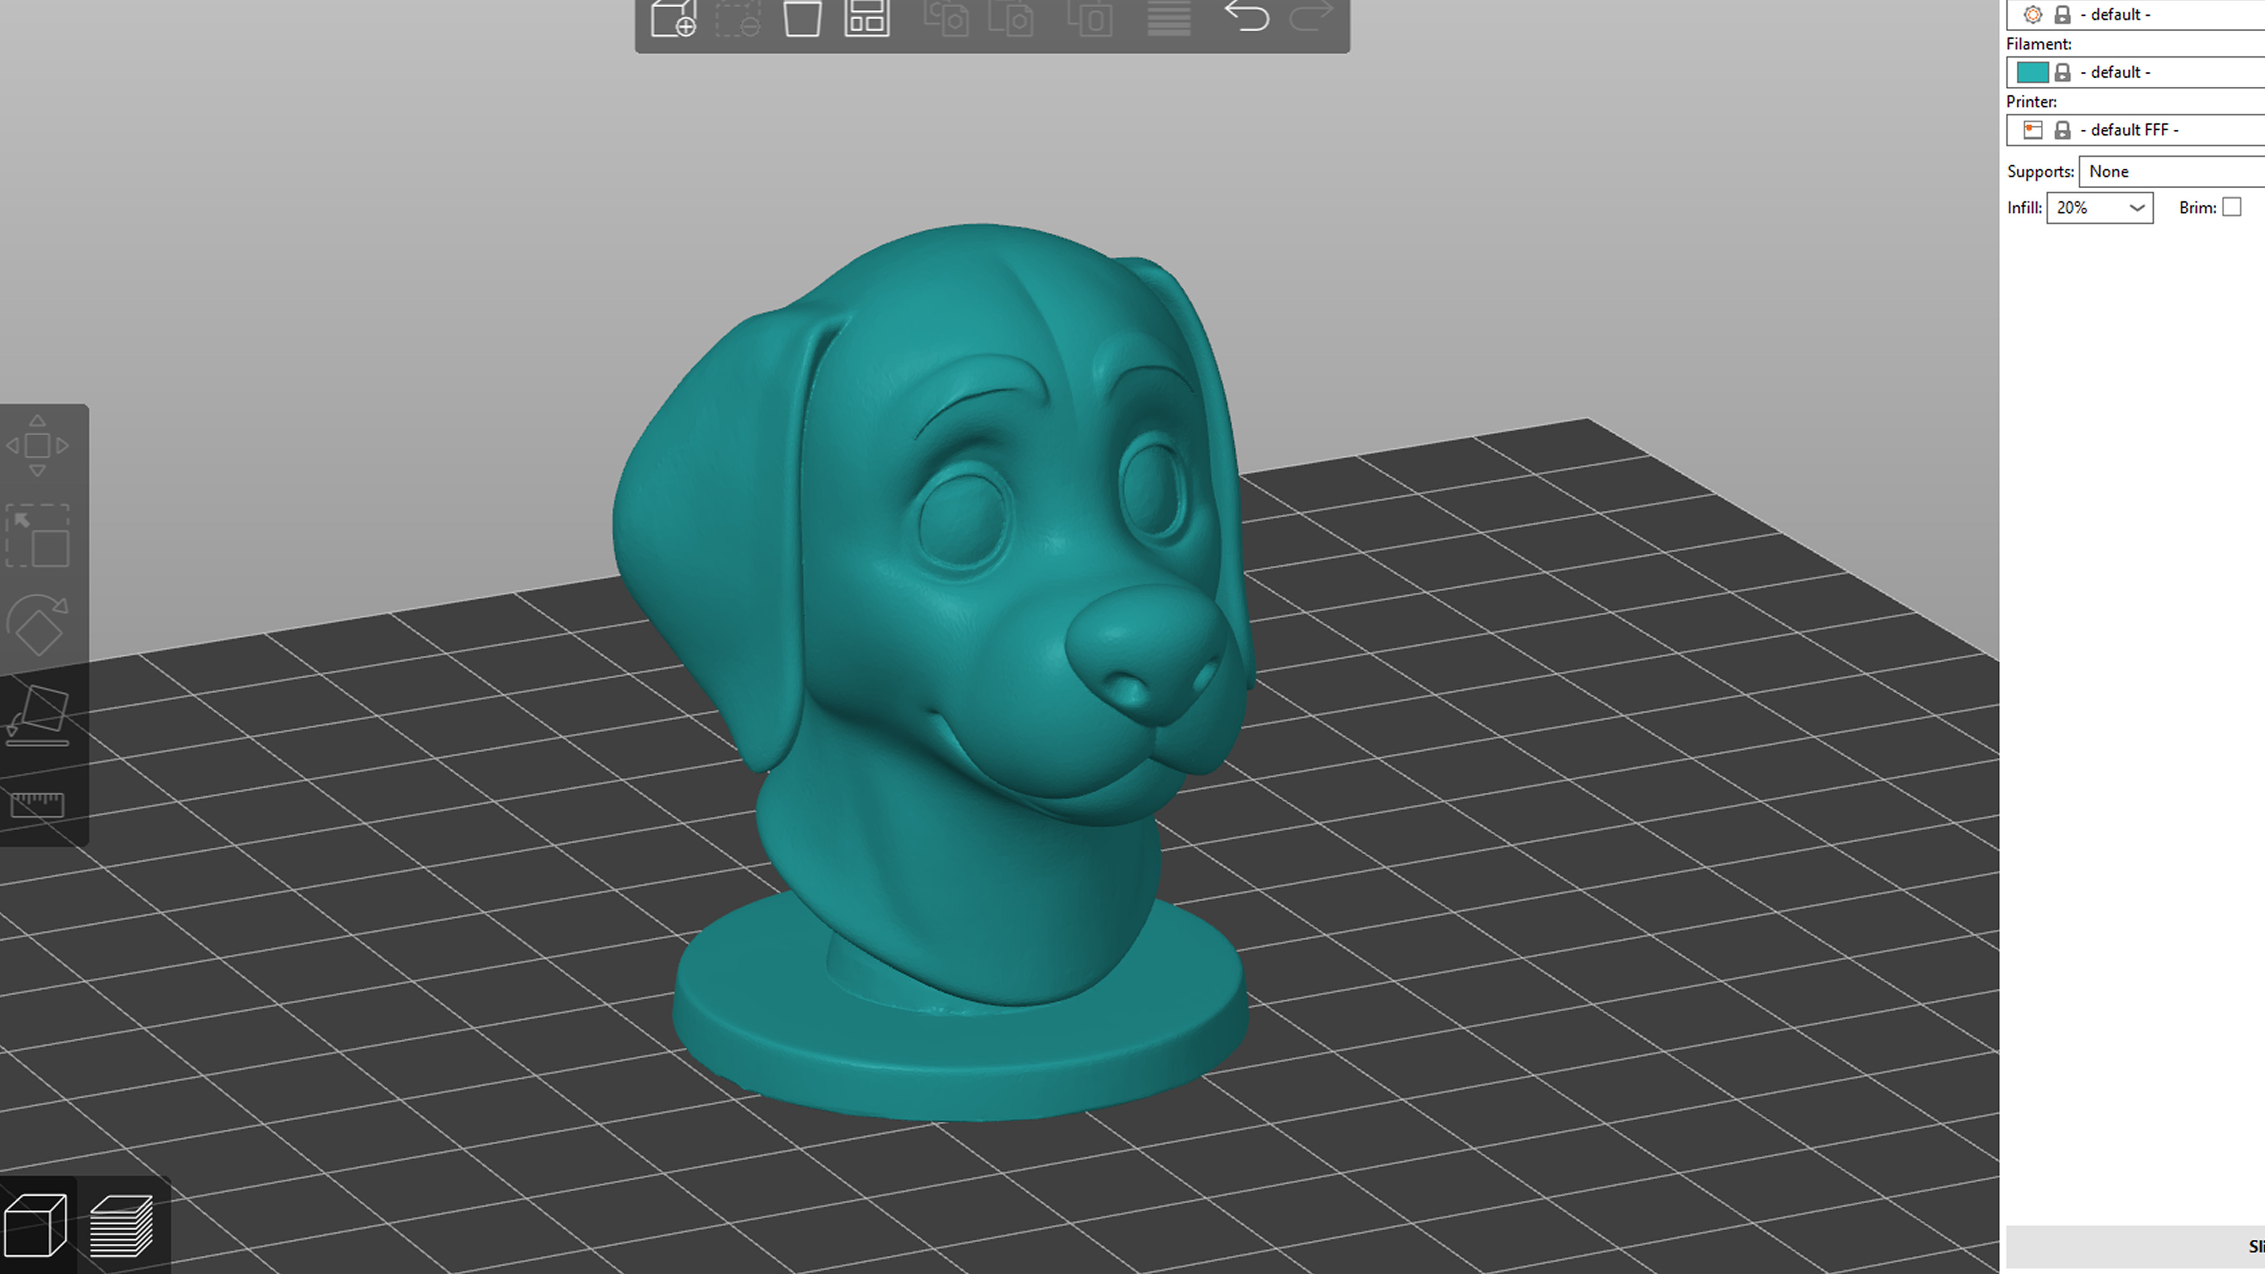The width and height of the screenshot is (2265, 1274).
Task: Select the Place on face tool
Action: (x=37, y=715)
